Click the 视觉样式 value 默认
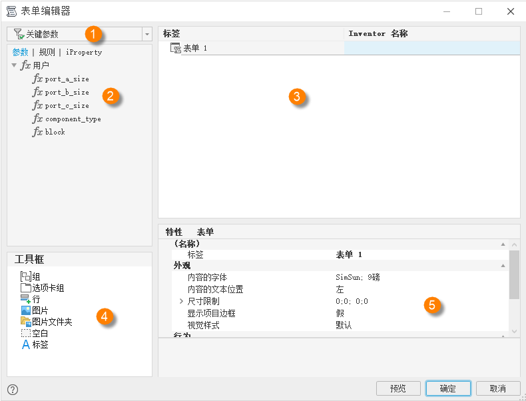The height and width of the screenshot is (401, 526). 344,325
